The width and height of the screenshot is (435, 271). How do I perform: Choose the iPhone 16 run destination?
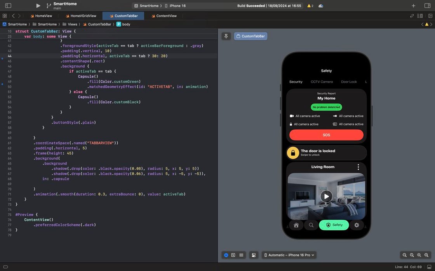pyautogui.click(x=175, y=5)
